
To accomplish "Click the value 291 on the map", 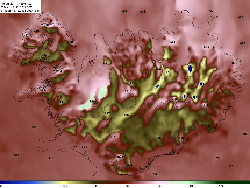I will click(x=61, y=103).
